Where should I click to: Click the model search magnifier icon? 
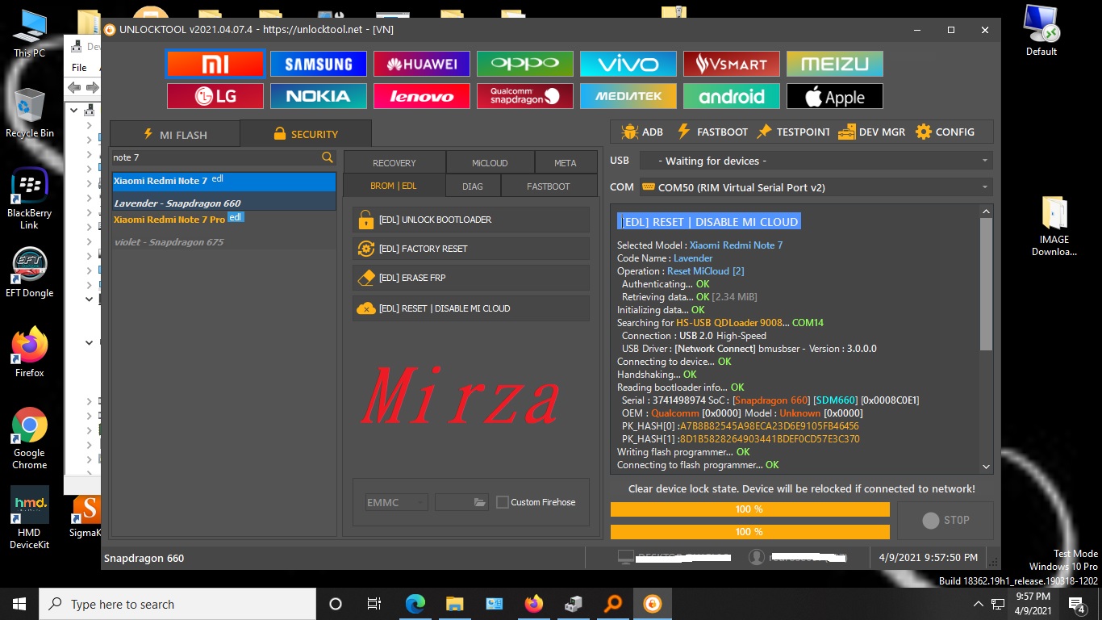(x=327, y=157)
